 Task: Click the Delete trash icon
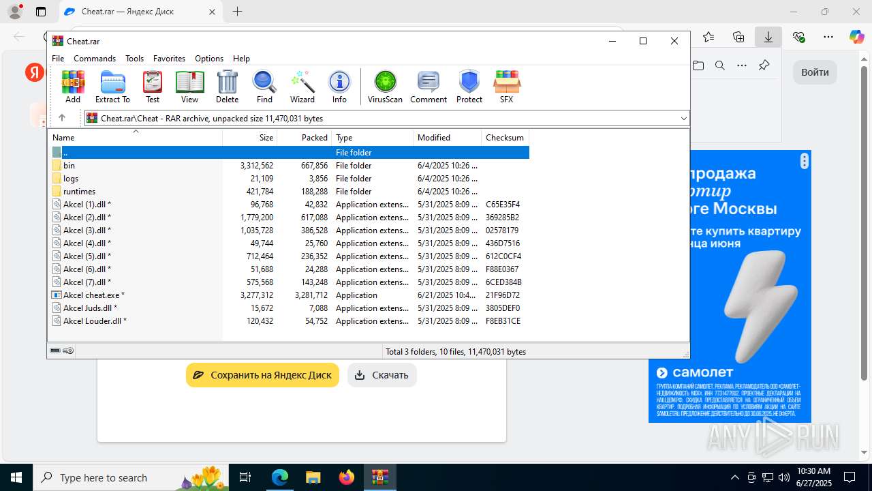point(227,87)
